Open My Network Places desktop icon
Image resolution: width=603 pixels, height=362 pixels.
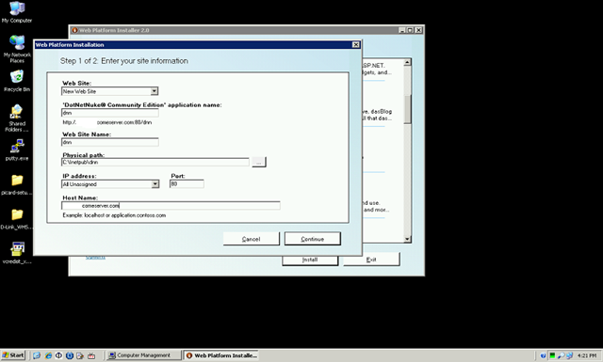pos(17,49)
